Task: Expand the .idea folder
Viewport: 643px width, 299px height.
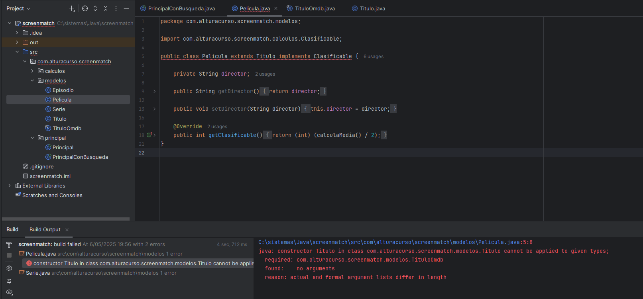Action: click(x=17, y=33)
